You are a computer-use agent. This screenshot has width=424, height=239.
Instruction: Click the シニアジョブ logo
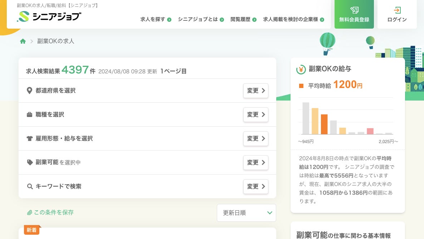pos(49,16)
